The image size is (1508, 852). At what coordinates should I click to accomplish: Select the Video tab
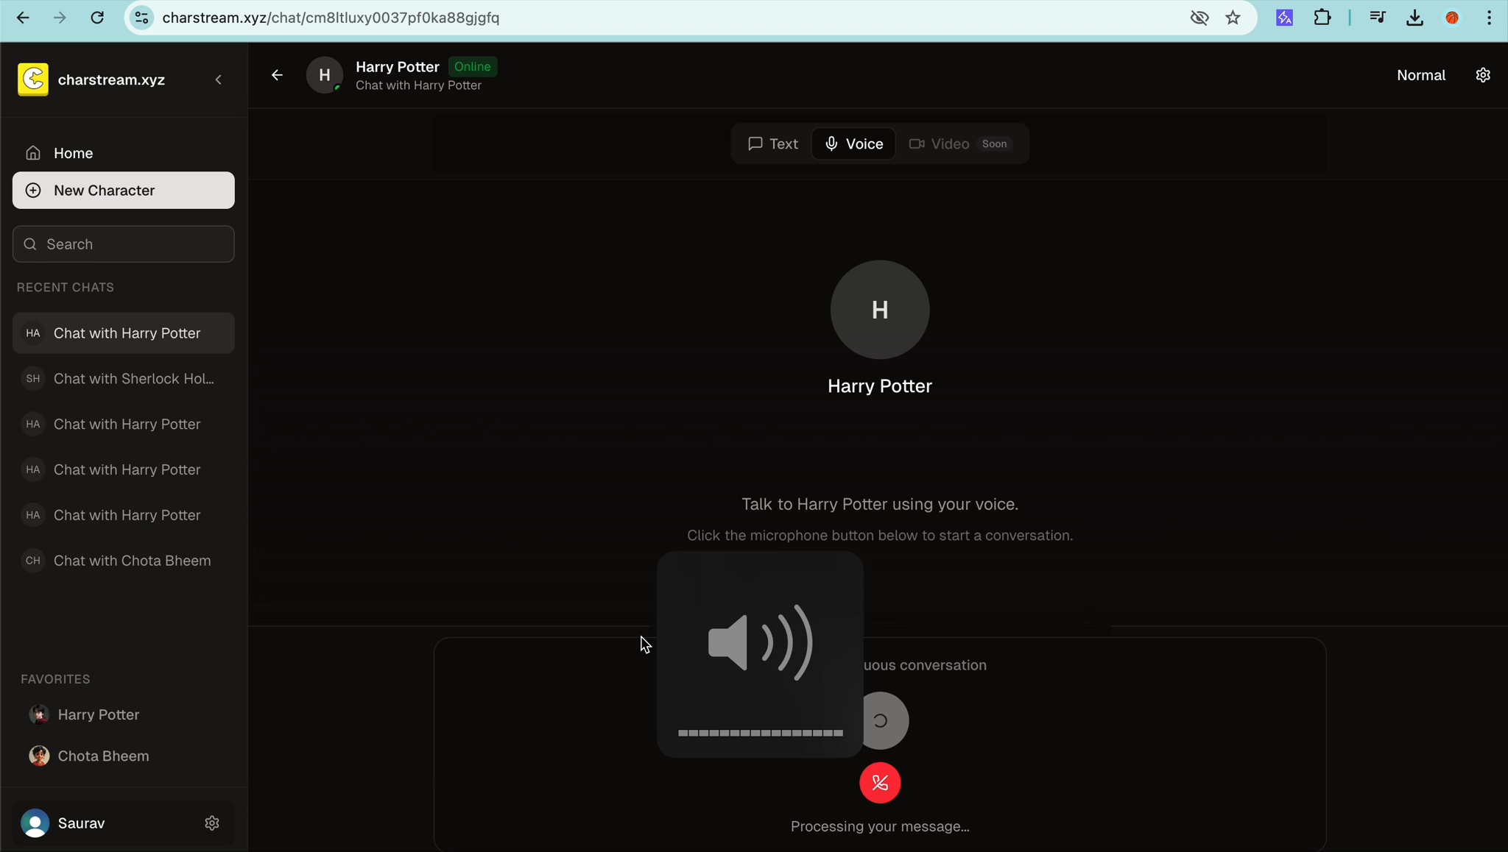point(961,144)
